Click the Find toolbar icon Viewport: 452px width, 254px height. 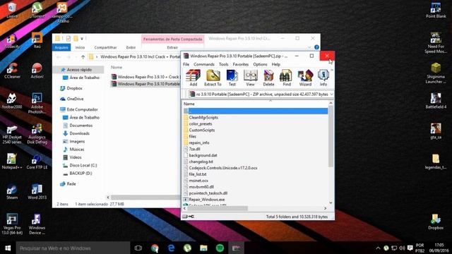(x=287, y=78)
